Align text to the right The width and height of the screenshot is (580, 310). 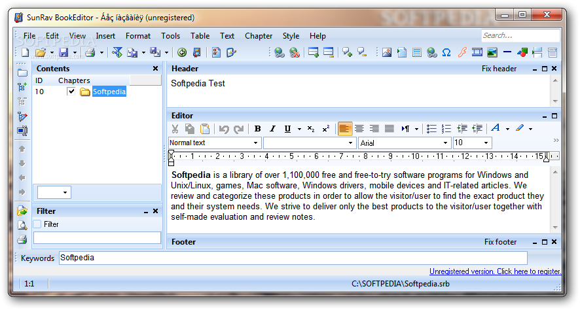pos(374,129)
